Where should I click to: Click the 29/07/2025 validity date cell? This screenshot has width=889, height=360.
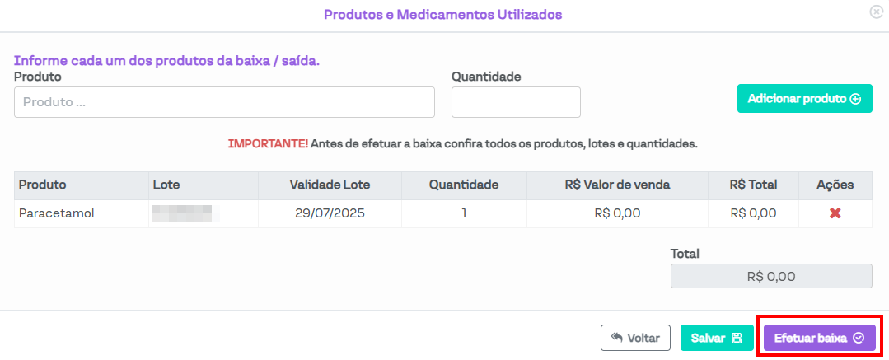(330, 213)
